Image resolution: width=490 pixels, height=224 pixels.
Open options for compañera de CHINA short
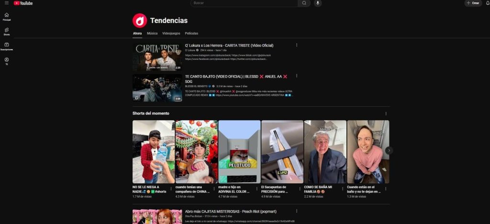[214, 189]
